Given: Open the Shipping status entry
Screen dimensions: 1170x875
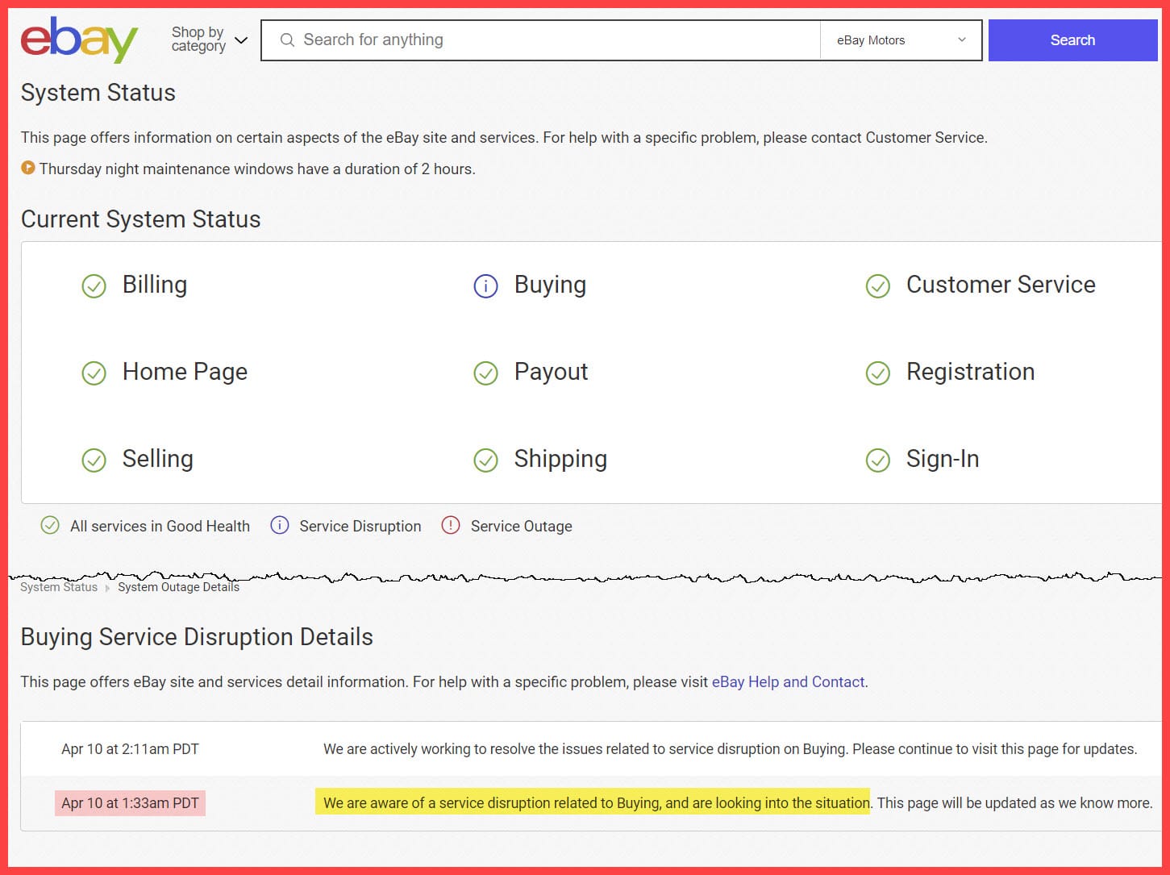Looking at the screenshot, I should 560,459.
